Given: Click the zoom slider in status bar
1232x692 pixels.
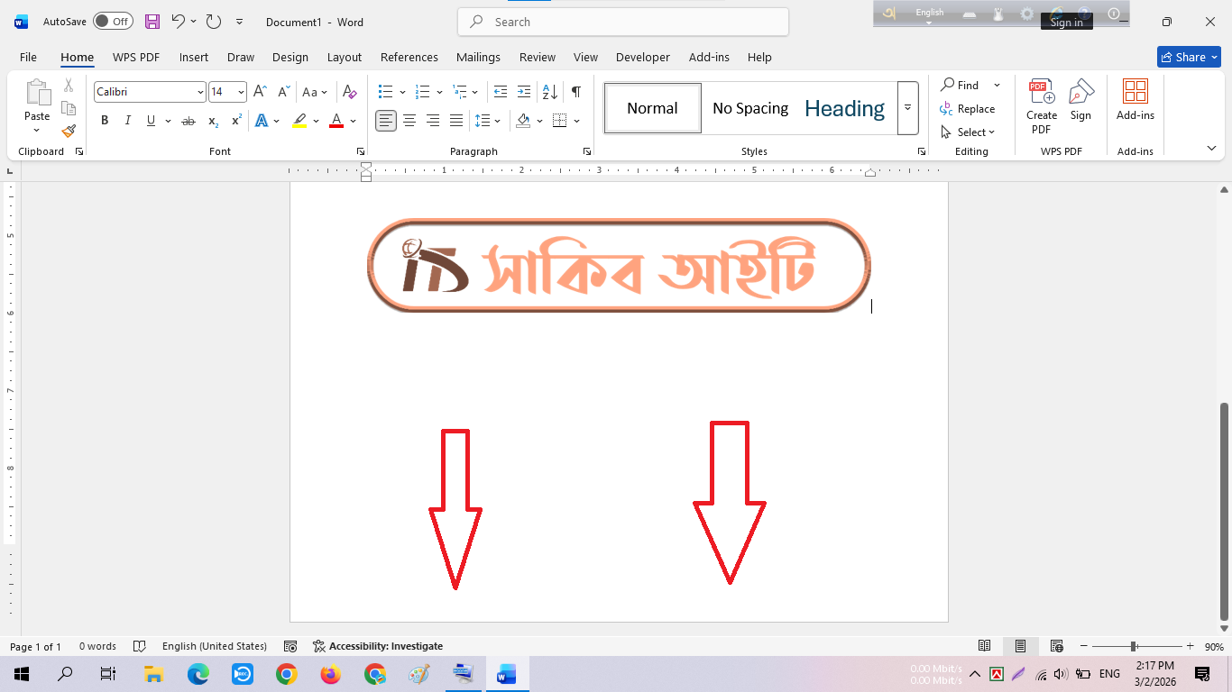Looking at the screenshot, I should pyautogui.click(x=1133, y=646).
